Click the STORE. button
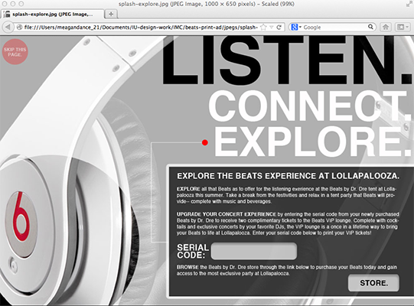The height and width of the screenshot is (306, 414). (x=373, y=283)
